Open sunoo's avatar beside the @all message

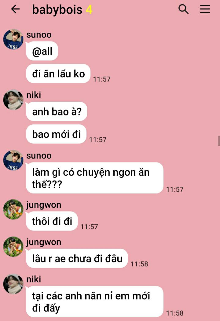[x=13, y=39]
